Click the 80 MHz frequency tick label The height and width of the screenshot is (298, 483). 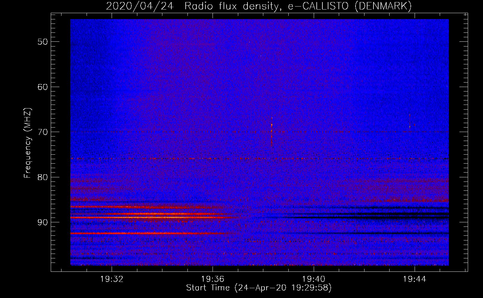43,177
